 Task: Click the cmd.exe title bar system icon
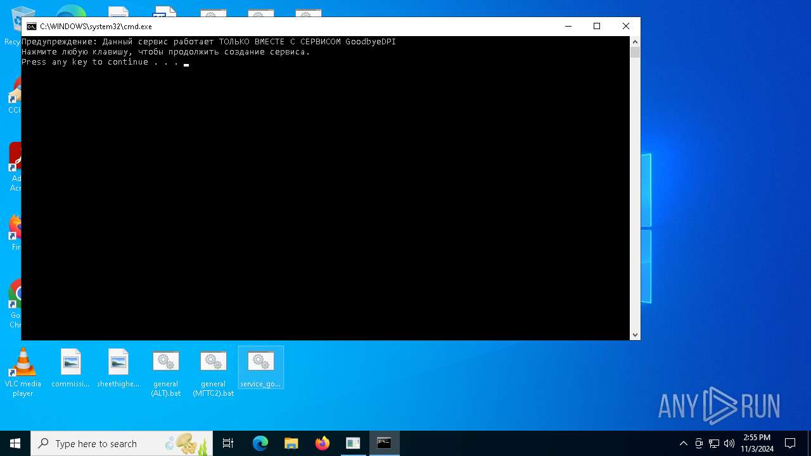pyautogui.click(x=31, y=27)
